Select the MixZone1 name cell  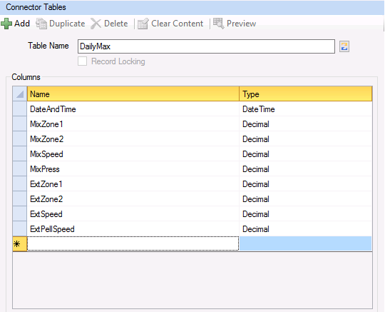(x=133, y=124)
